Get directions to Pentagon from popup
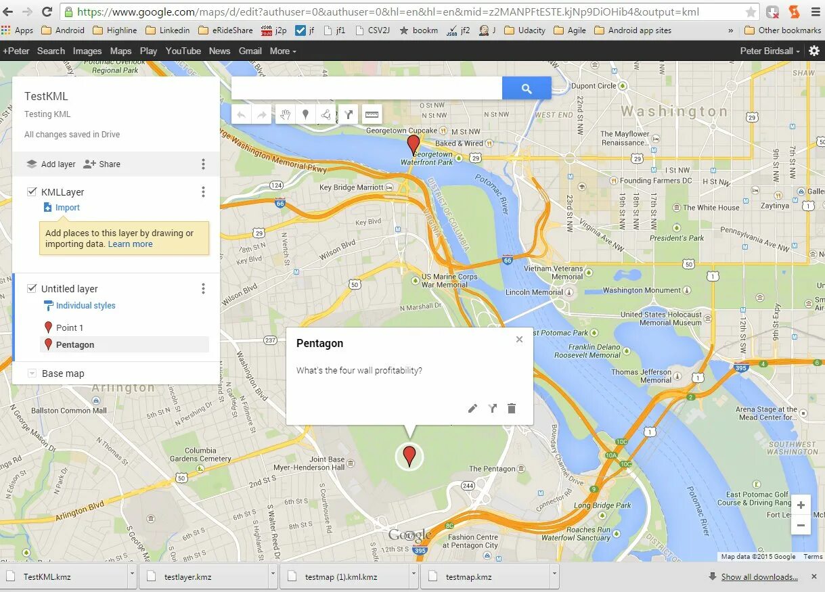825x592 pixels. (x=493, y=408)
